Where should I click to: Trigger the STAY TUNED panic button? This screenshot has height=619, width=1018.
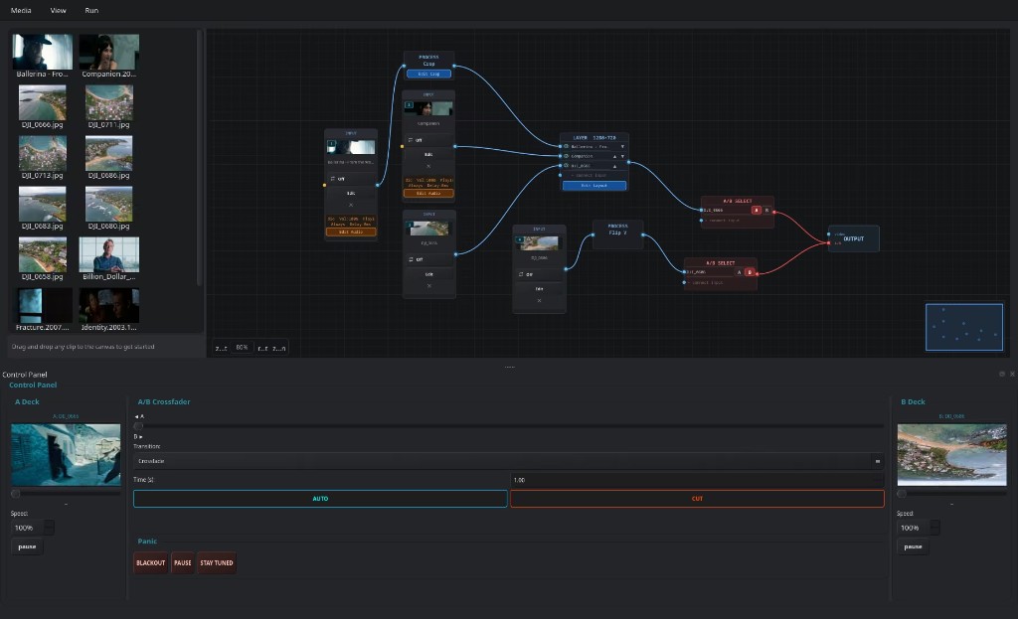[216, 562]
